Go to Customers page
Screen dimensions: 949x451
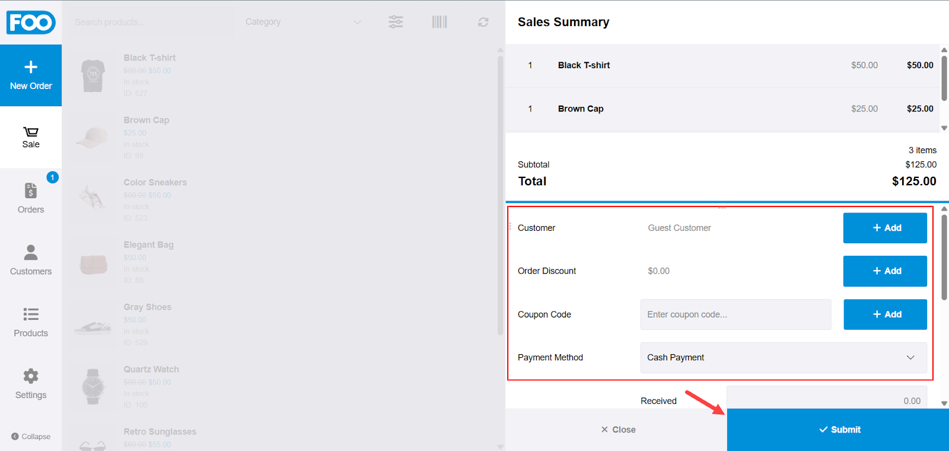[31, 260]
